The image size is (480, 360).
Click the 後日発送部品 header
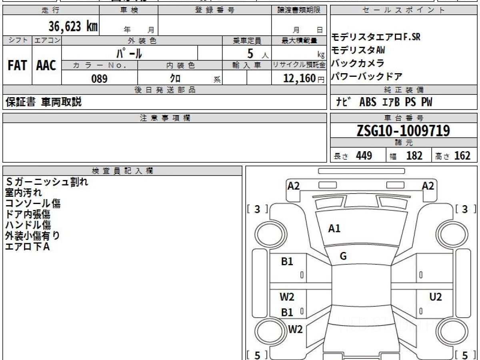pos(165,90)
